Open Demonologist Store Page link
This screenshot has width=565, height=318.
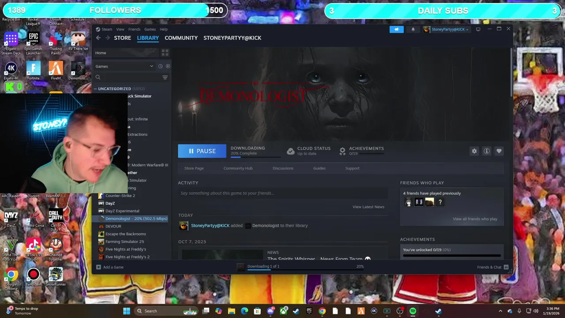click(194, 168)
